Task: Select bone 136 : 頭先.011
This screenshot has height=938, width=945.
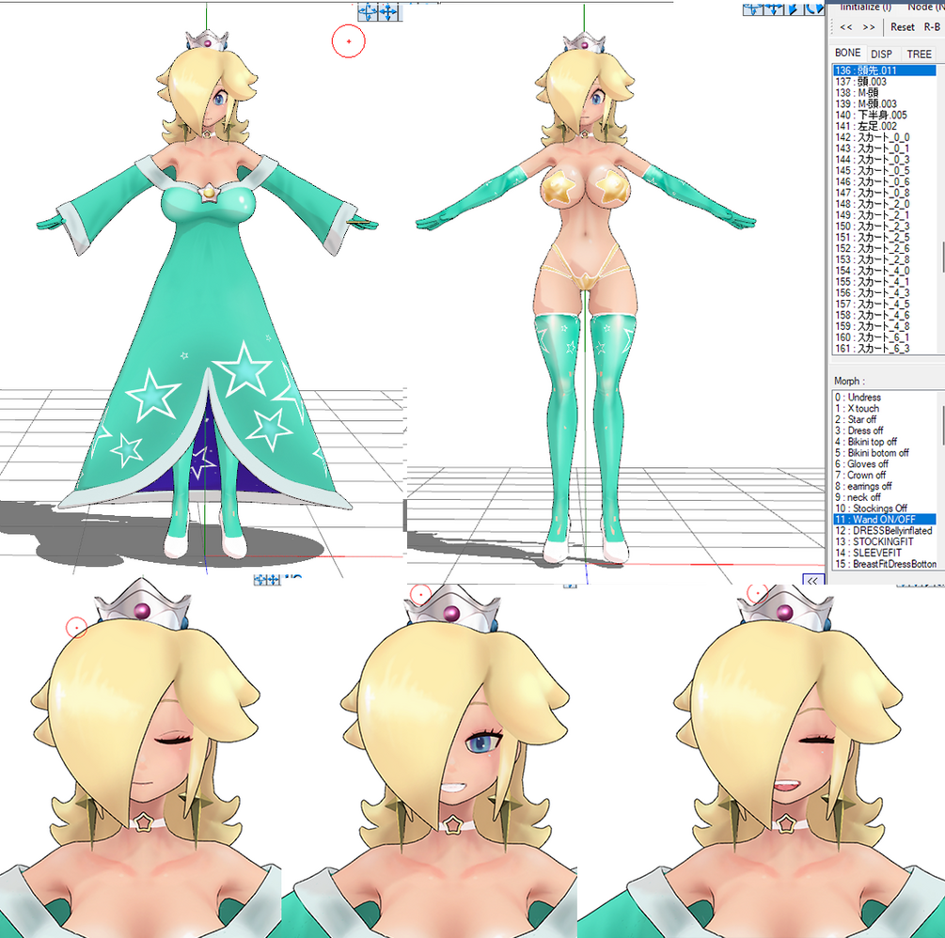Action: coord(884,70)
